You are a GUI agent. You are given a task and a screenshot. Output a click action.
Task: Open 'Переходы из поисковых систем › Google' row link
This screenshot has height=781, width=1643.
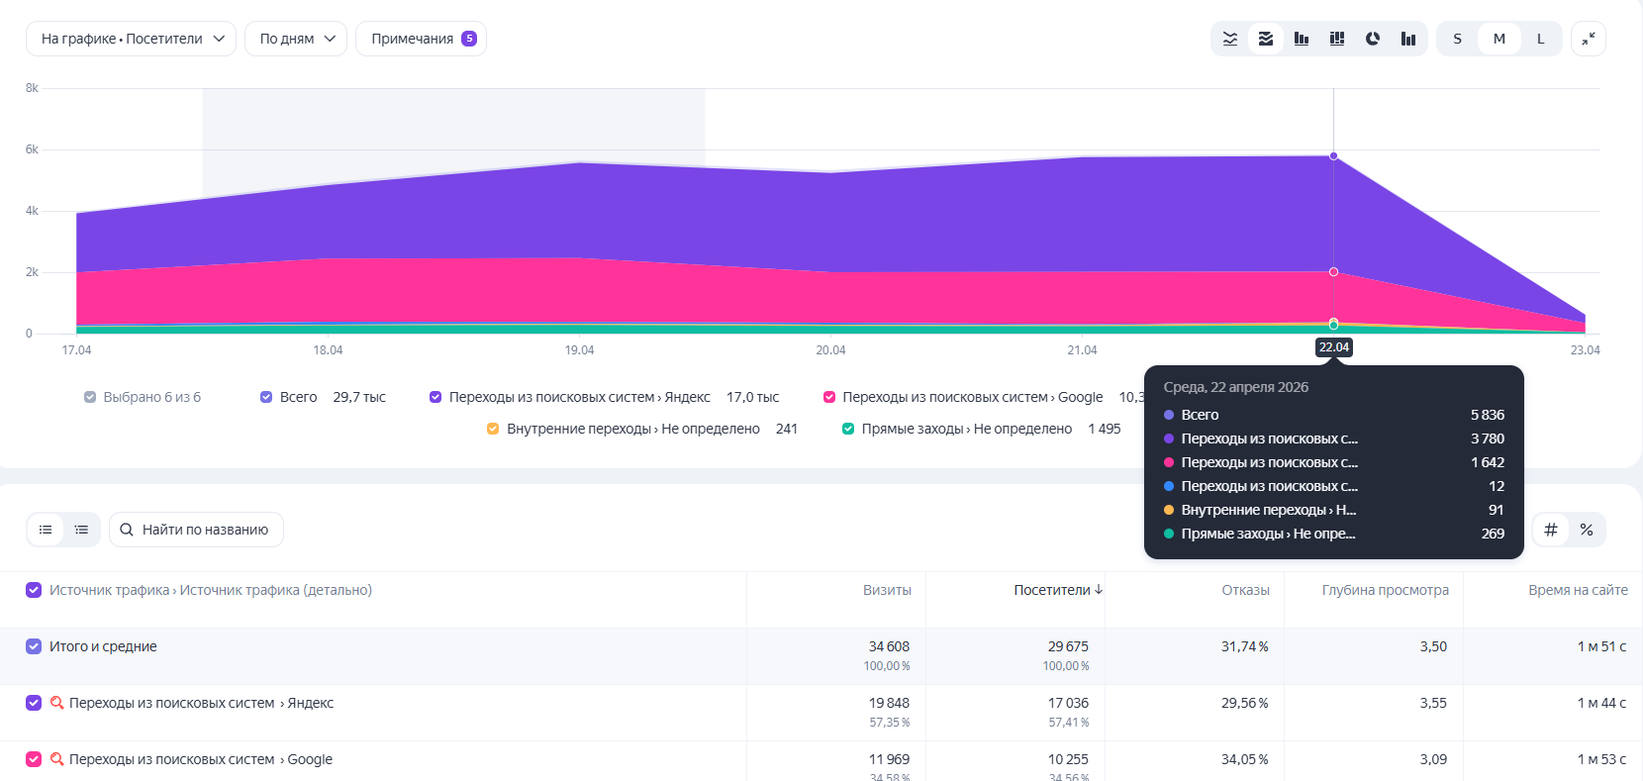[201, 759]
